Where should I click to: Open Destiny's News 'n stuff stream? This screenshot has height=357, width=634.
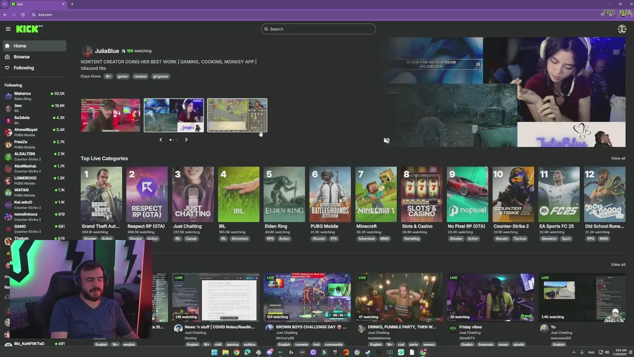(216, 297)
